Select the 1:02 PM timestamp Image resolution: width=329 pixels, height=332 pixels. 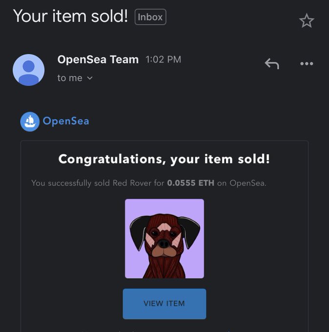pyautogui.click(x=163, y=60)
